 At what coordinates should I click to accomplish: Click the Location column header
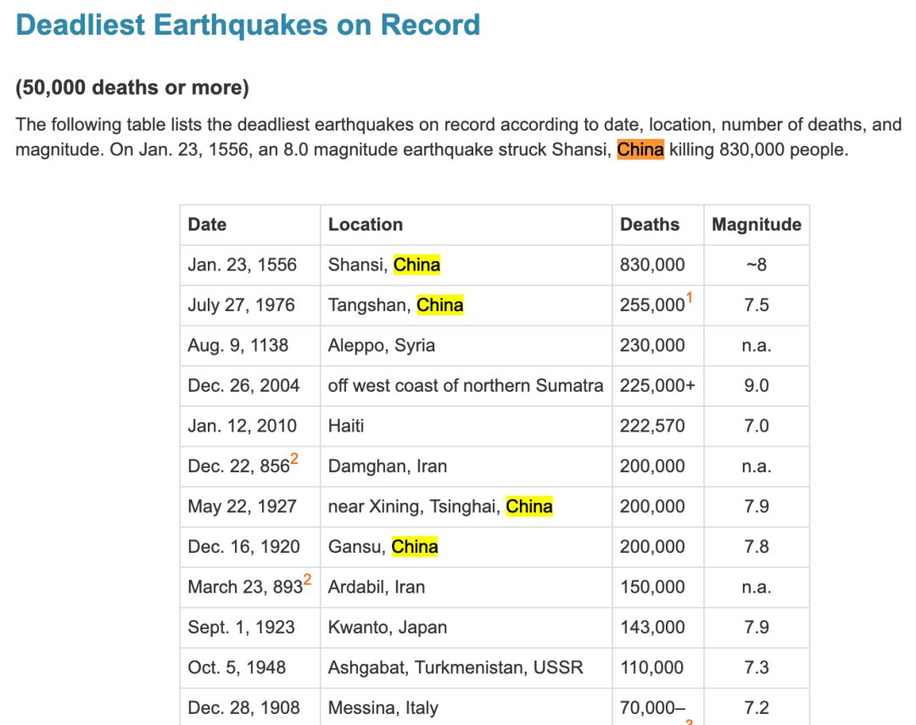click(x=366, y=225)
